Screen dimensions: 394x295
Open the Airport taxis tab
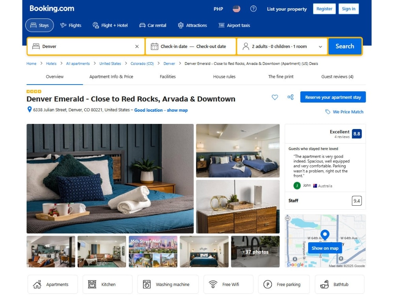[x=234, y=25]
